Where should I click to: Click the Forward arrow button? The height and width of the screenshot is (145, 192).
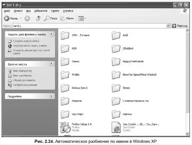[27, 18]
